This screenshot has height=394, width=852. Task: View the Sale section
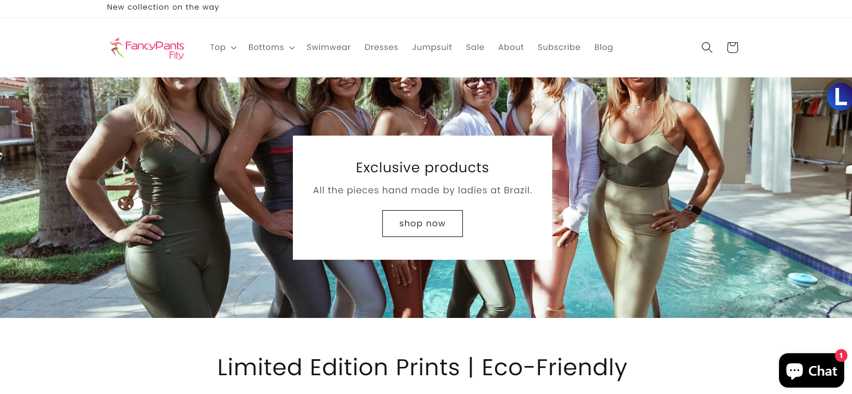click(x=475, y=47)
